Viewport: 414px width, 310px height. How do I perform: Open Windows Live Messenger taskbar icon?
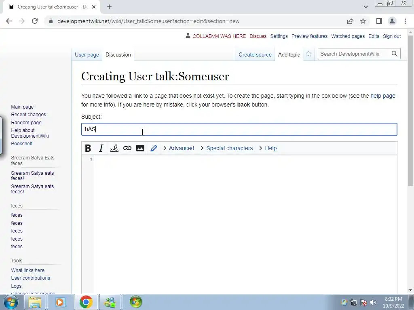110,302
